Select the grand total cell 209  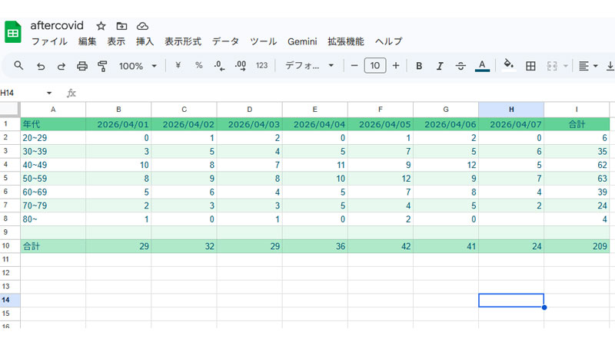577,246
